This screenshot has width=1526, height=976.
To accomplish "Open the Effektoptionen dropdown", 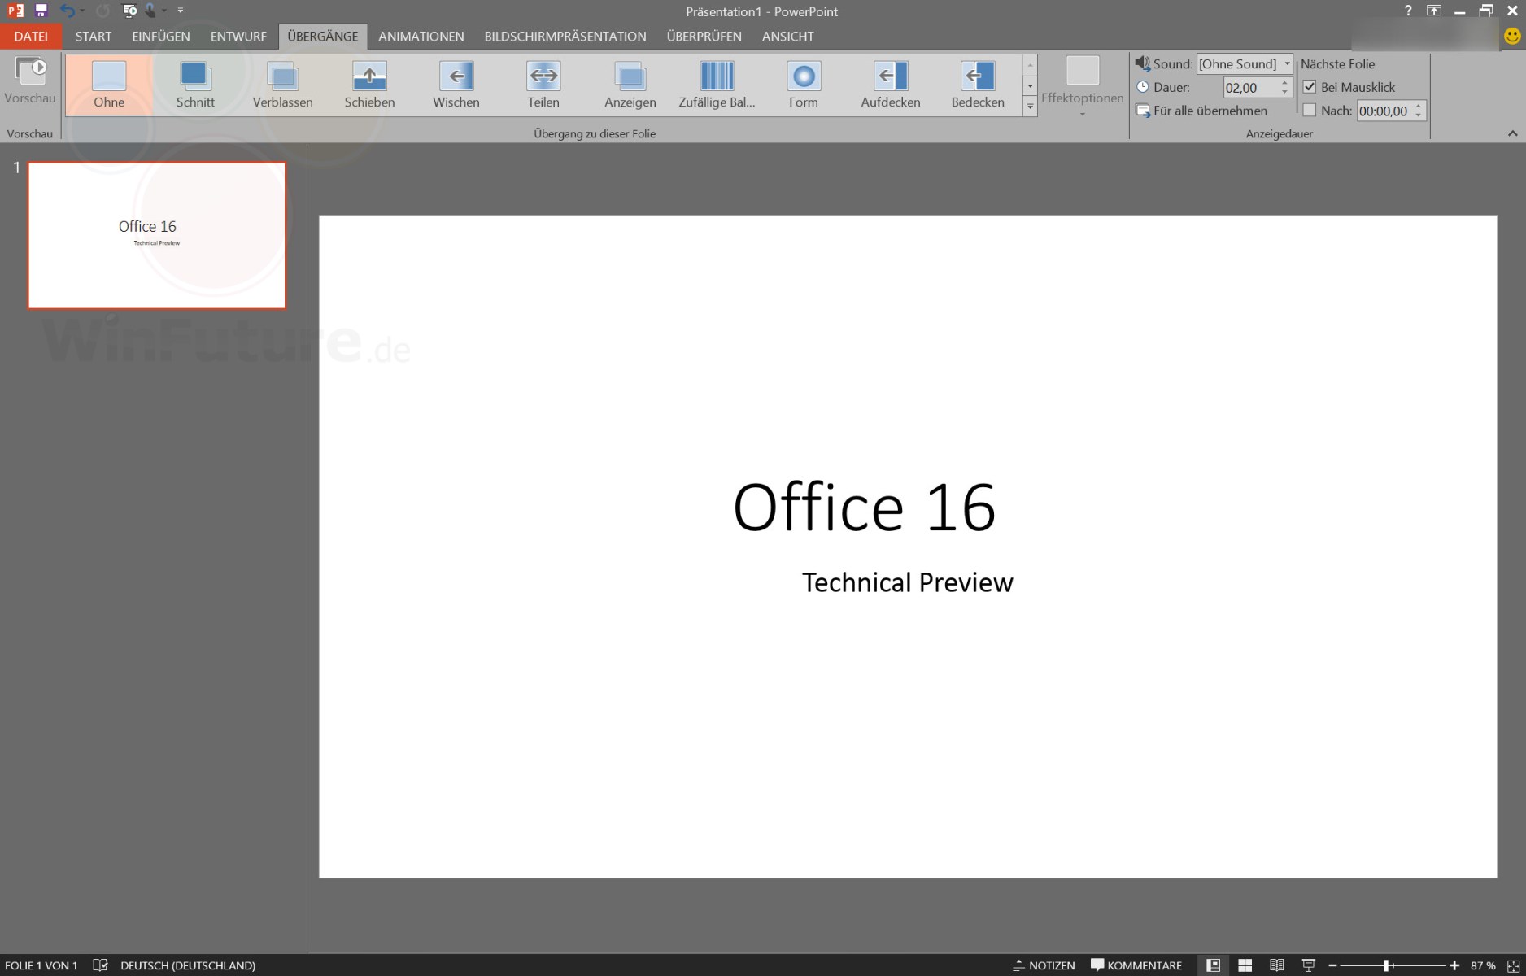I will [1083, 85].
